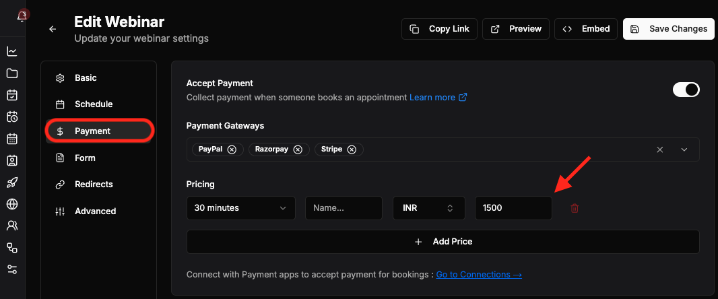The image size is (718, 299).
Task: Open the INR currency selector
Action: [x=429, y=208]
